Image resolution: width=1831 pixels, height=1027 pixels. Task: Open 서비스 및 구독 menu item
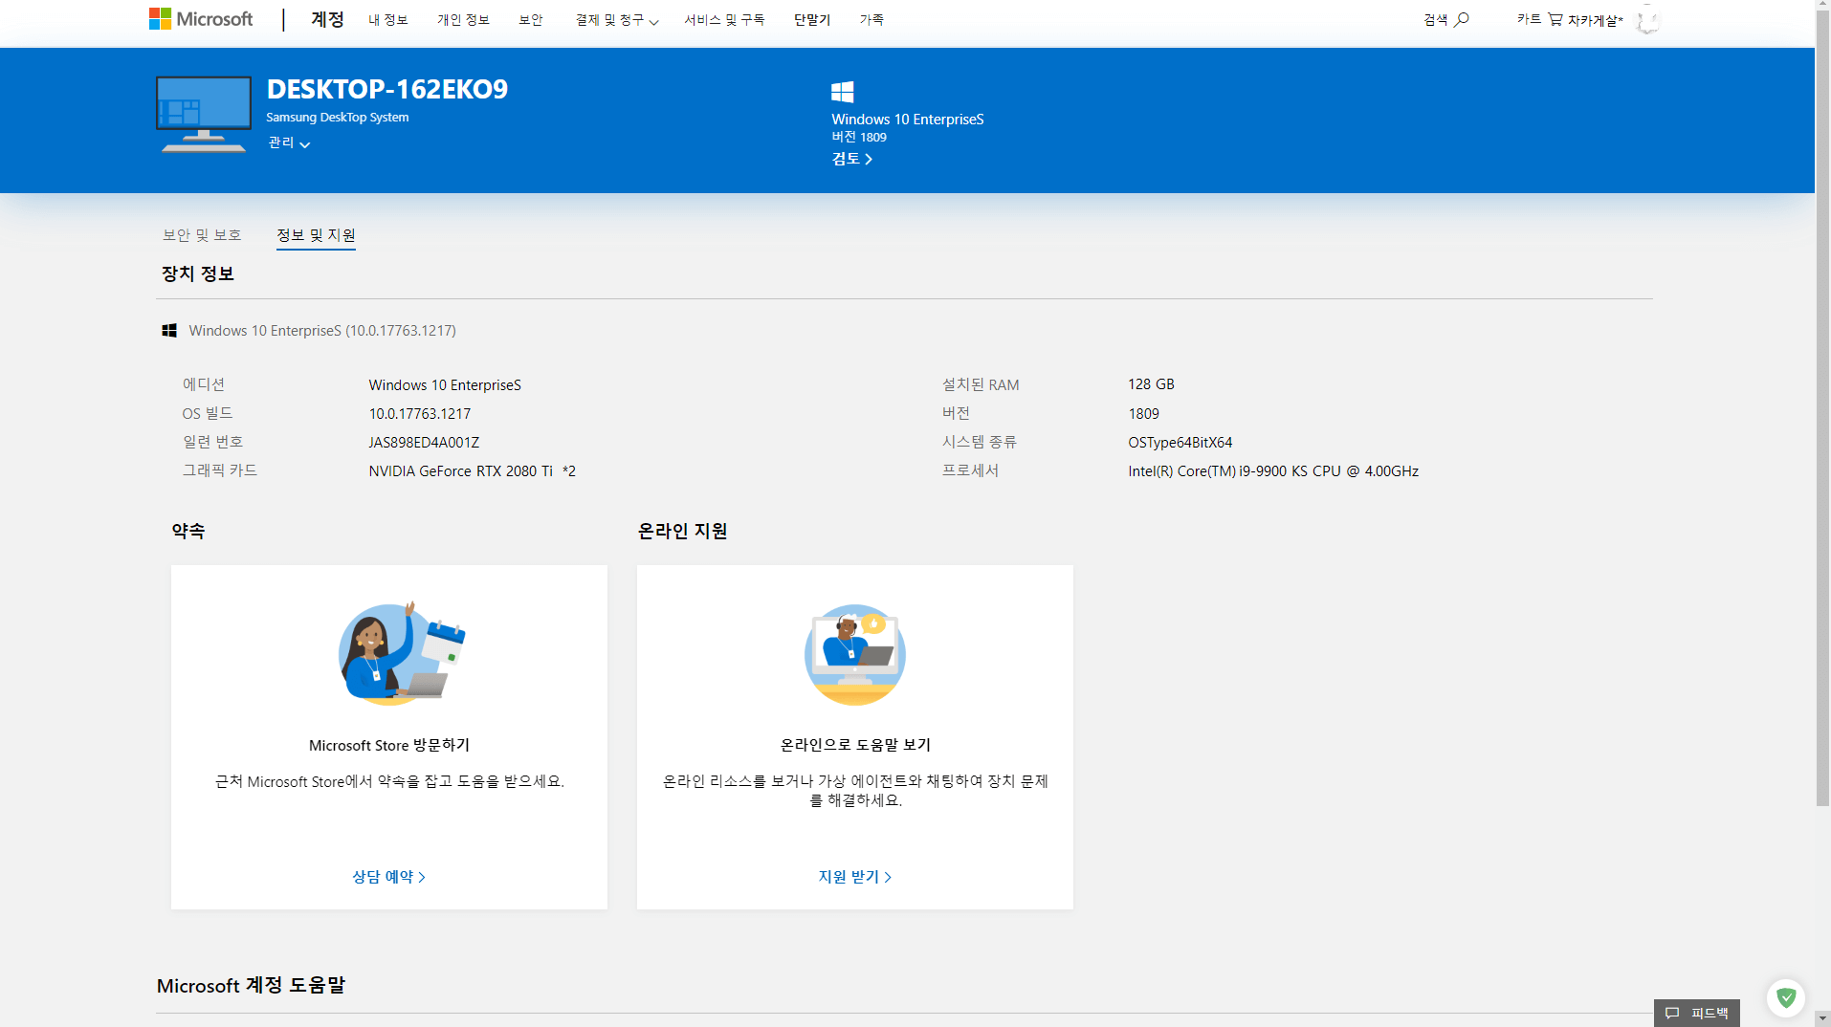click(x=724, y=20)
